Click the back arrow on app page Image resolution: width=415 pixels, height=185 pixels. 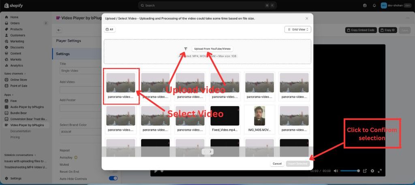click(x=59, y=30)
